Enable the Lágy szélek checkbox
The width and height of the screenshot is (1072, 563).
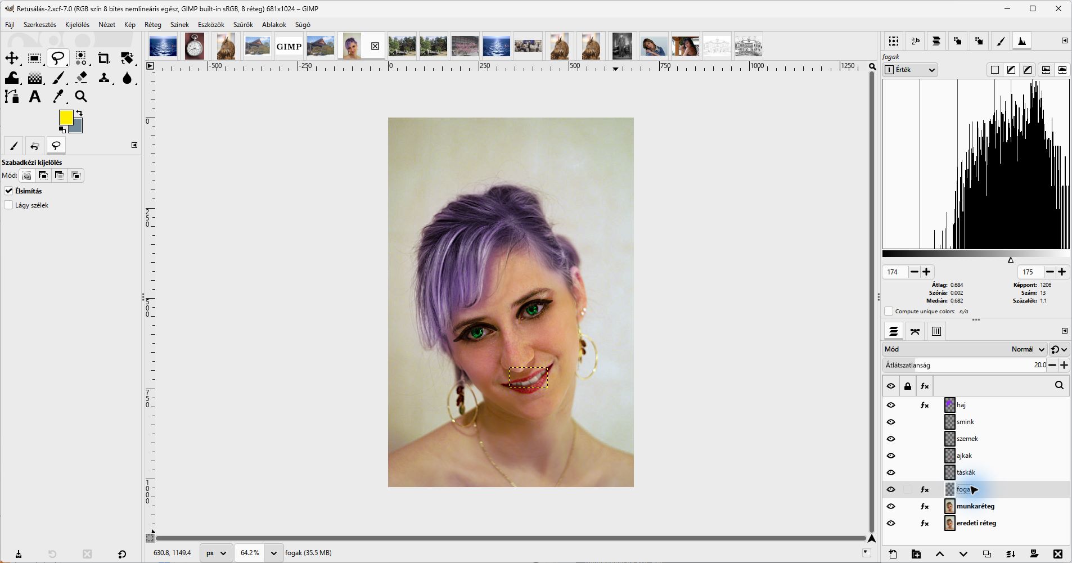pyautogui.click(x=8, y=205)
